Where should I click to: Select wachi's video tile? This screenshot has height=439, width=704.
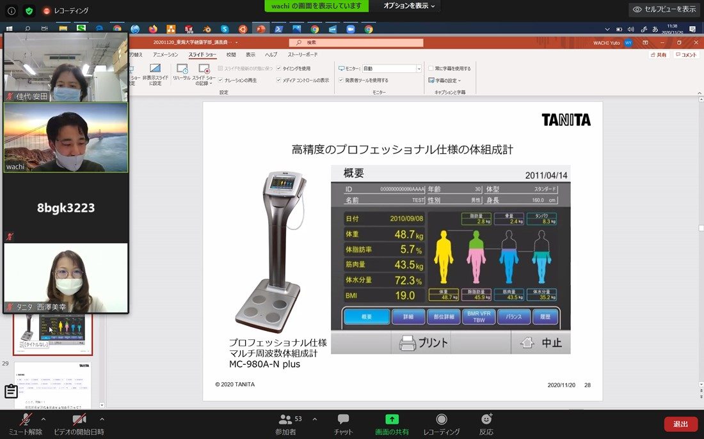pyautogui.click(x=65, y=137)
